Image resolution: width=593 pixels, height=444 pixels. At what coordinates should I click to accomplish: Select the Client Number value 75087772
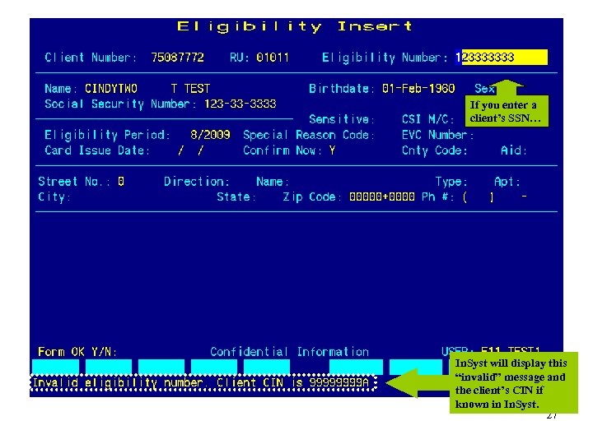coord(178,58)
